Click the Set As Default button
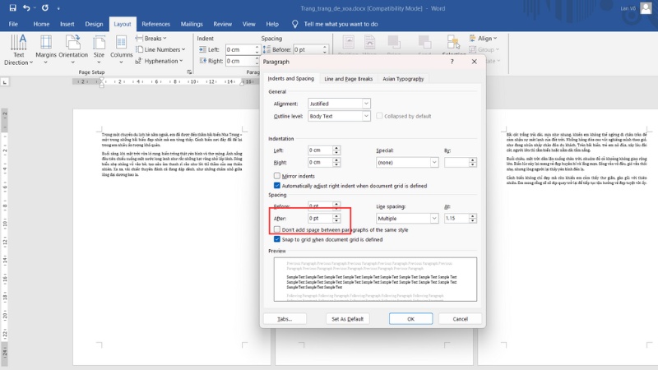The image size is (658, 370). (x=348, y=318)
